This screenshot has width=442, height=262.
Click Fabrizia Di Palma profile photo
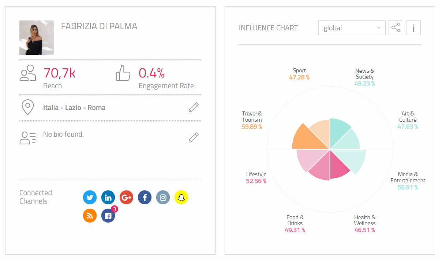point(37,38)
